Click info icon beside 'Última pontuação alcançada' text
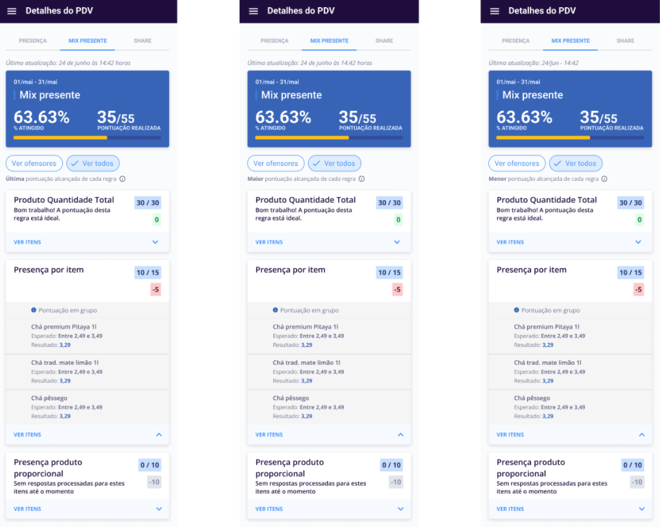The image size is (660, 527). coord(122,179)
